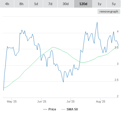Toggle the Price series in the legend
The height and width of the screenshot is (116, 121).
coord(52,109)
